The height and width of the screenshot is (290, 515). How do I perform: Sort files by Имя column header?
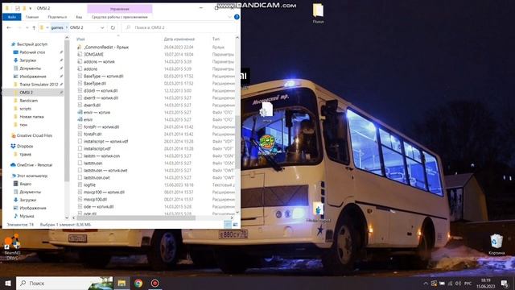tap(80, 39)
